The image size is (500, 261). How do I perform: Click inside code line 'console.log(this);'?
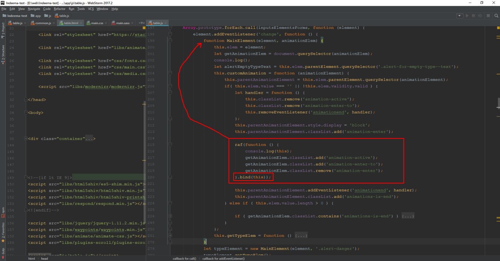[x=268, y=151]
